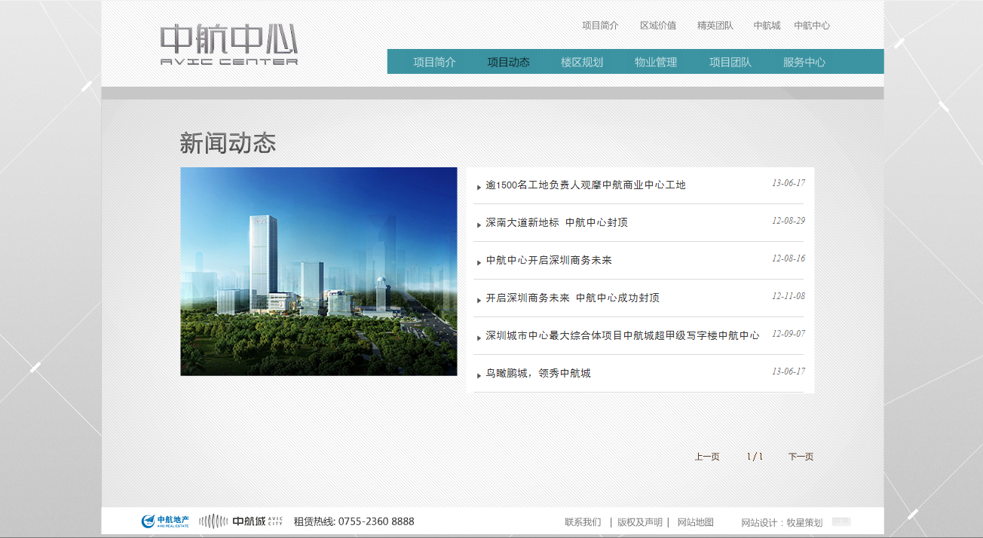Open the 网站地图 footer link
983x538 pixels.
coord(695,522)
